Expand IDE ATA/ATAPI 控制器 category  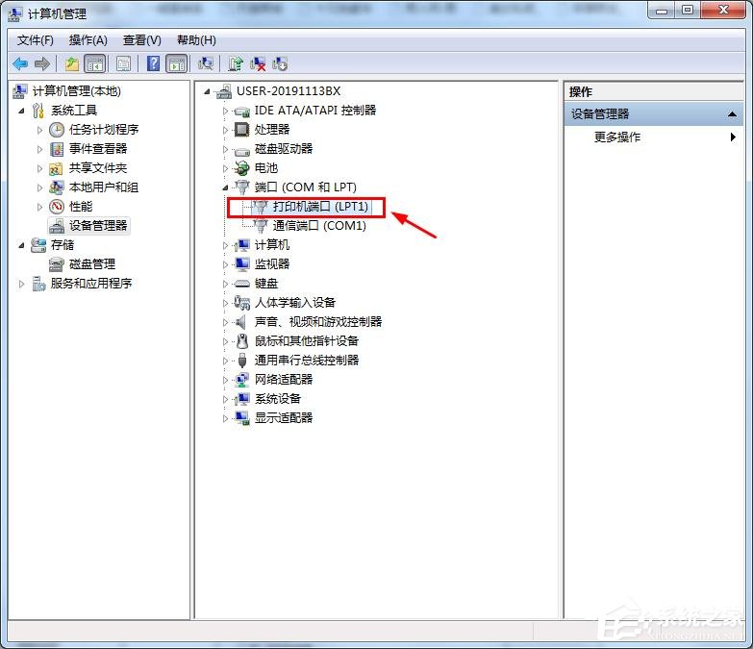[225, 111]
